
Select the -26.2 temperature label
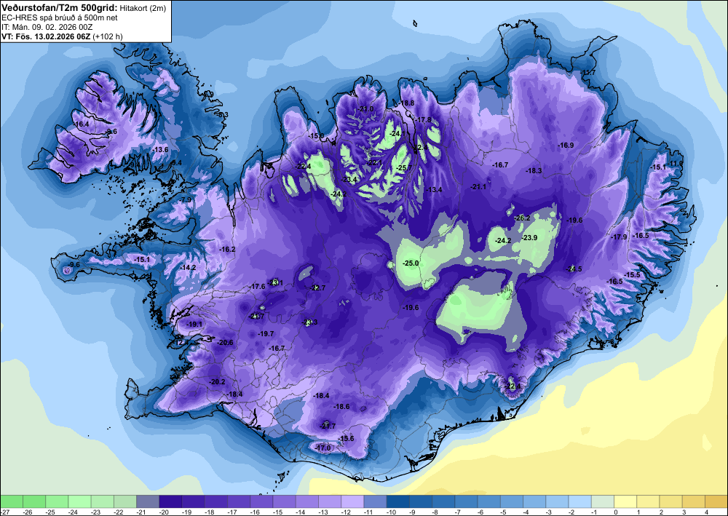(522, 218)
